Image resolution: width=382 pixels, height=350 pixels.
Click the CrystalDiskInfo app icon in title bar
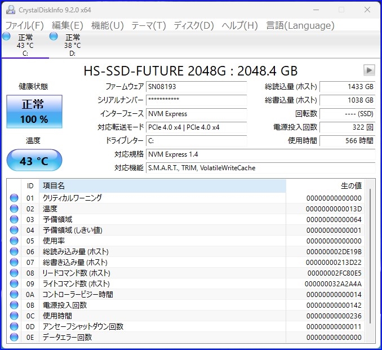point(8,10)
